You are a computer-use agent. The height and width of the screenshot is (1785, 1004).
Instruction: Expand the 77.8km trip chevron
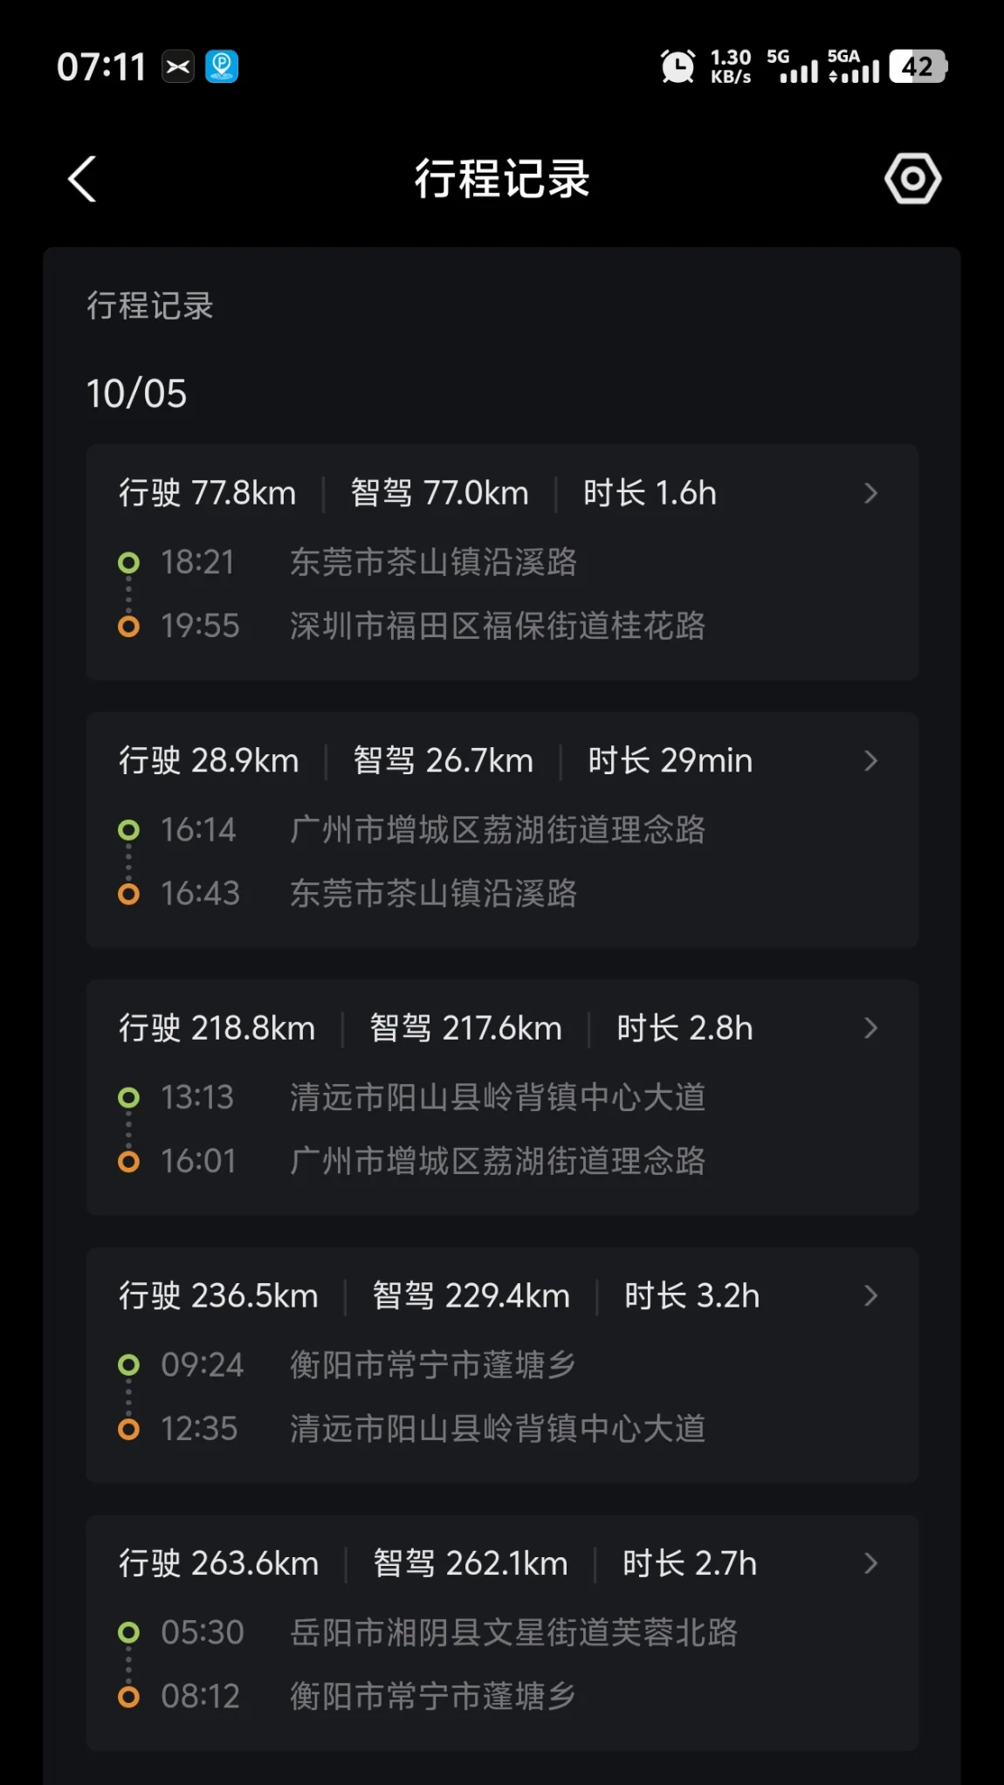pos(870,494)
